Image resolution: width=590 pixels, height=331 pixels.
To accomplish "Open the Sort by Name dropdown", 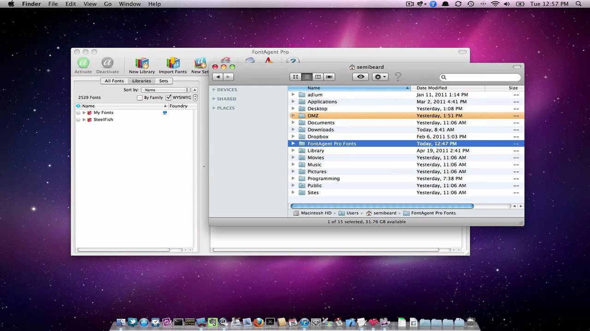I will (x=165, y=90).
